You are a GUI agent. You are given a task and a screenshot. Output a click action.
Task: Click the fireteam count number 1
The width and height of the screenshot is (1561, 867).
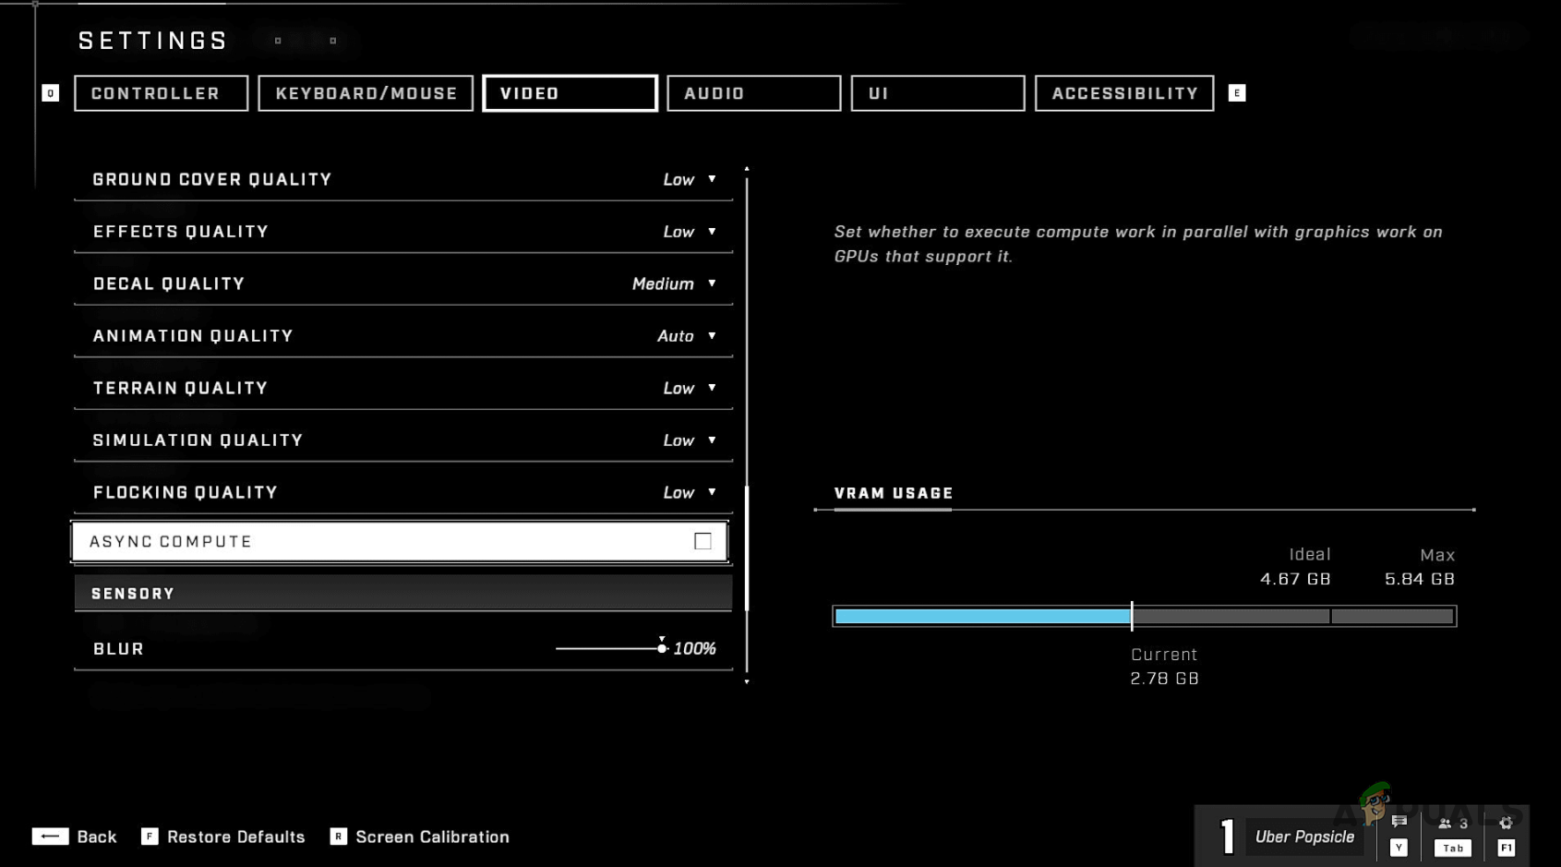point(1227,837)
